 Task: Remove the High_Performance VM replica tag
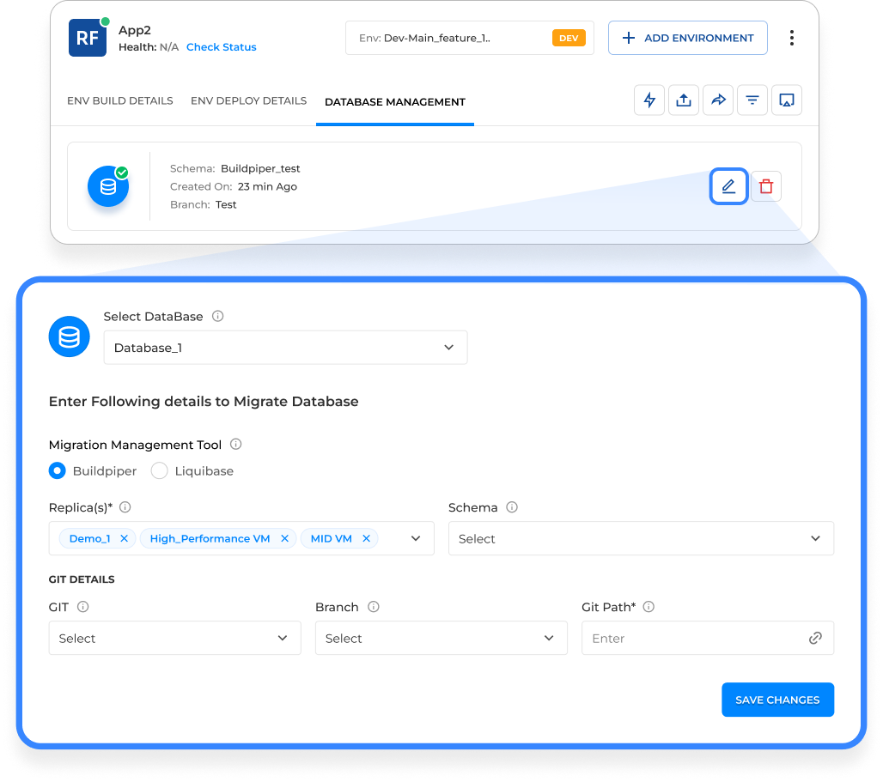click(284, 538)
